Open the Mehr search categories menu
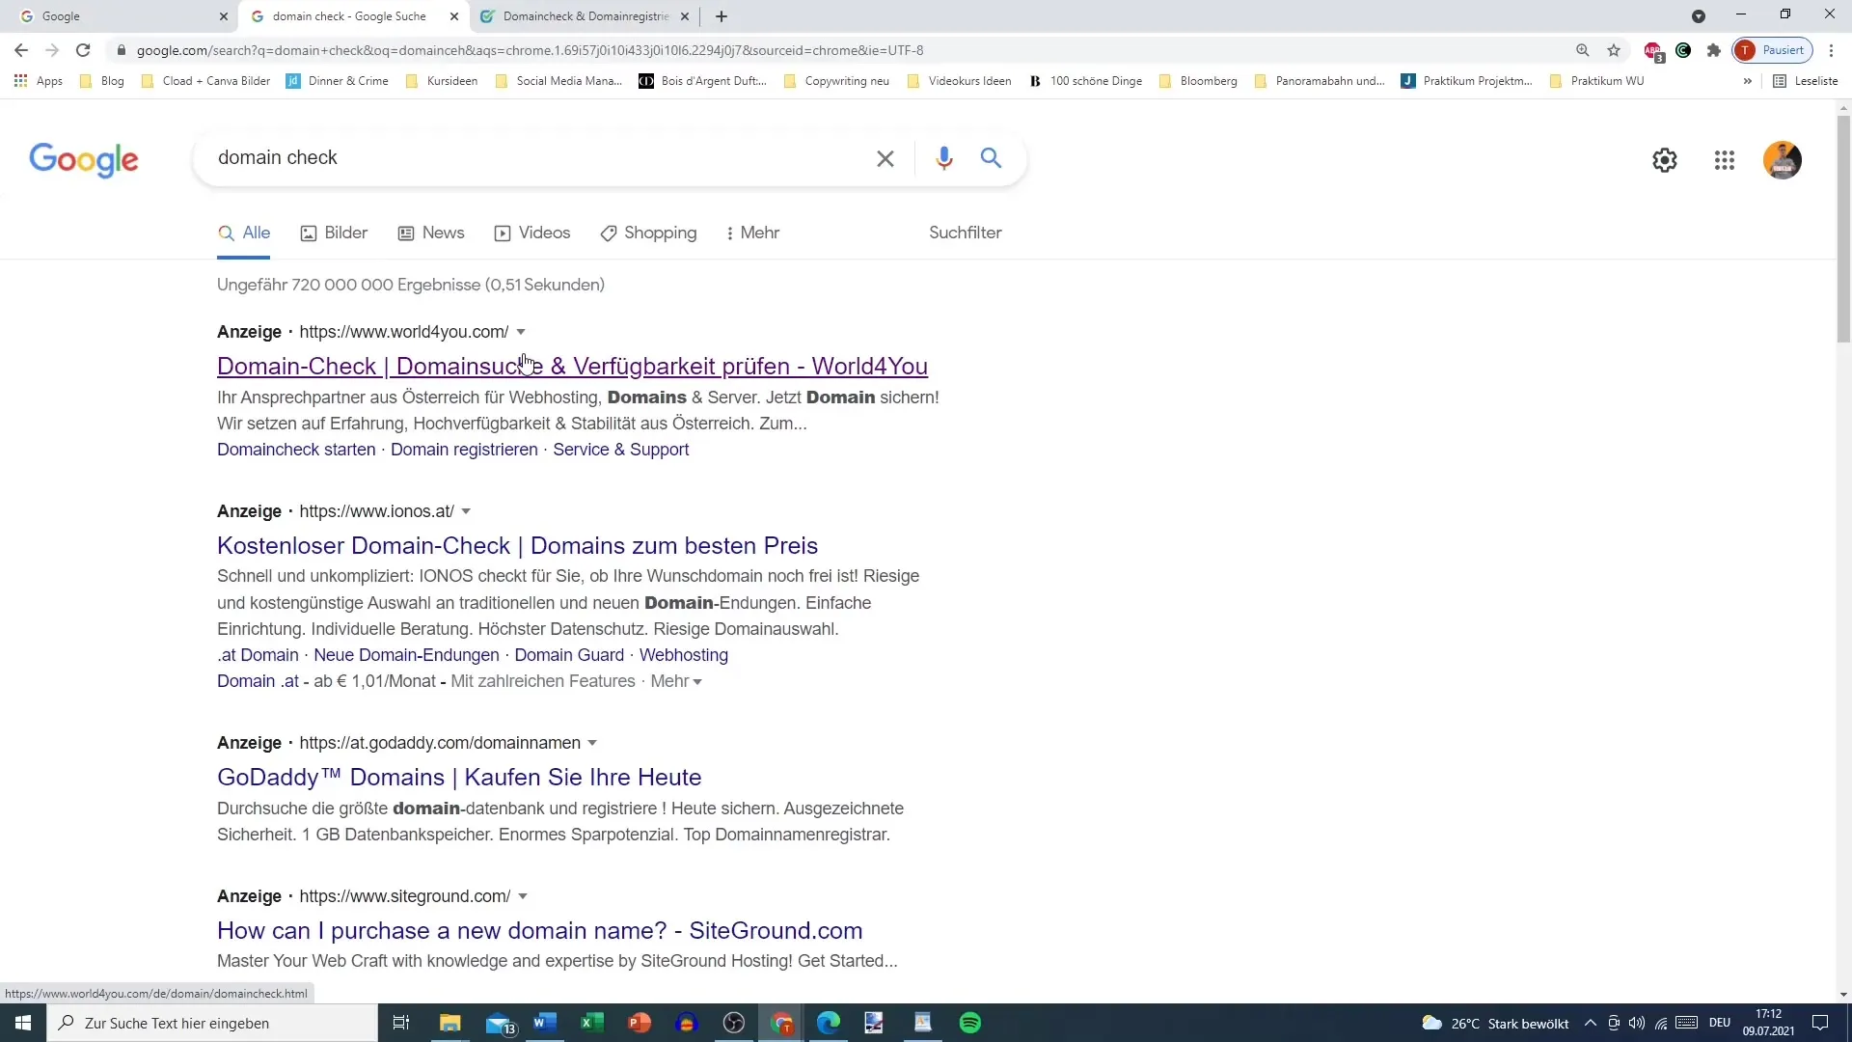This screenshot has width=1852, height=1042. (x=752, y=233)
